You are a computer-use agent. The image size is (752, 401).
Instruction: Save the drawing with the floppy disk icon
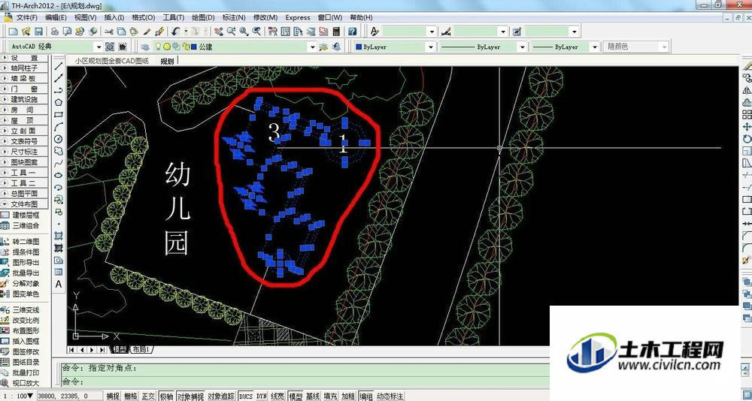pos(39,32)
